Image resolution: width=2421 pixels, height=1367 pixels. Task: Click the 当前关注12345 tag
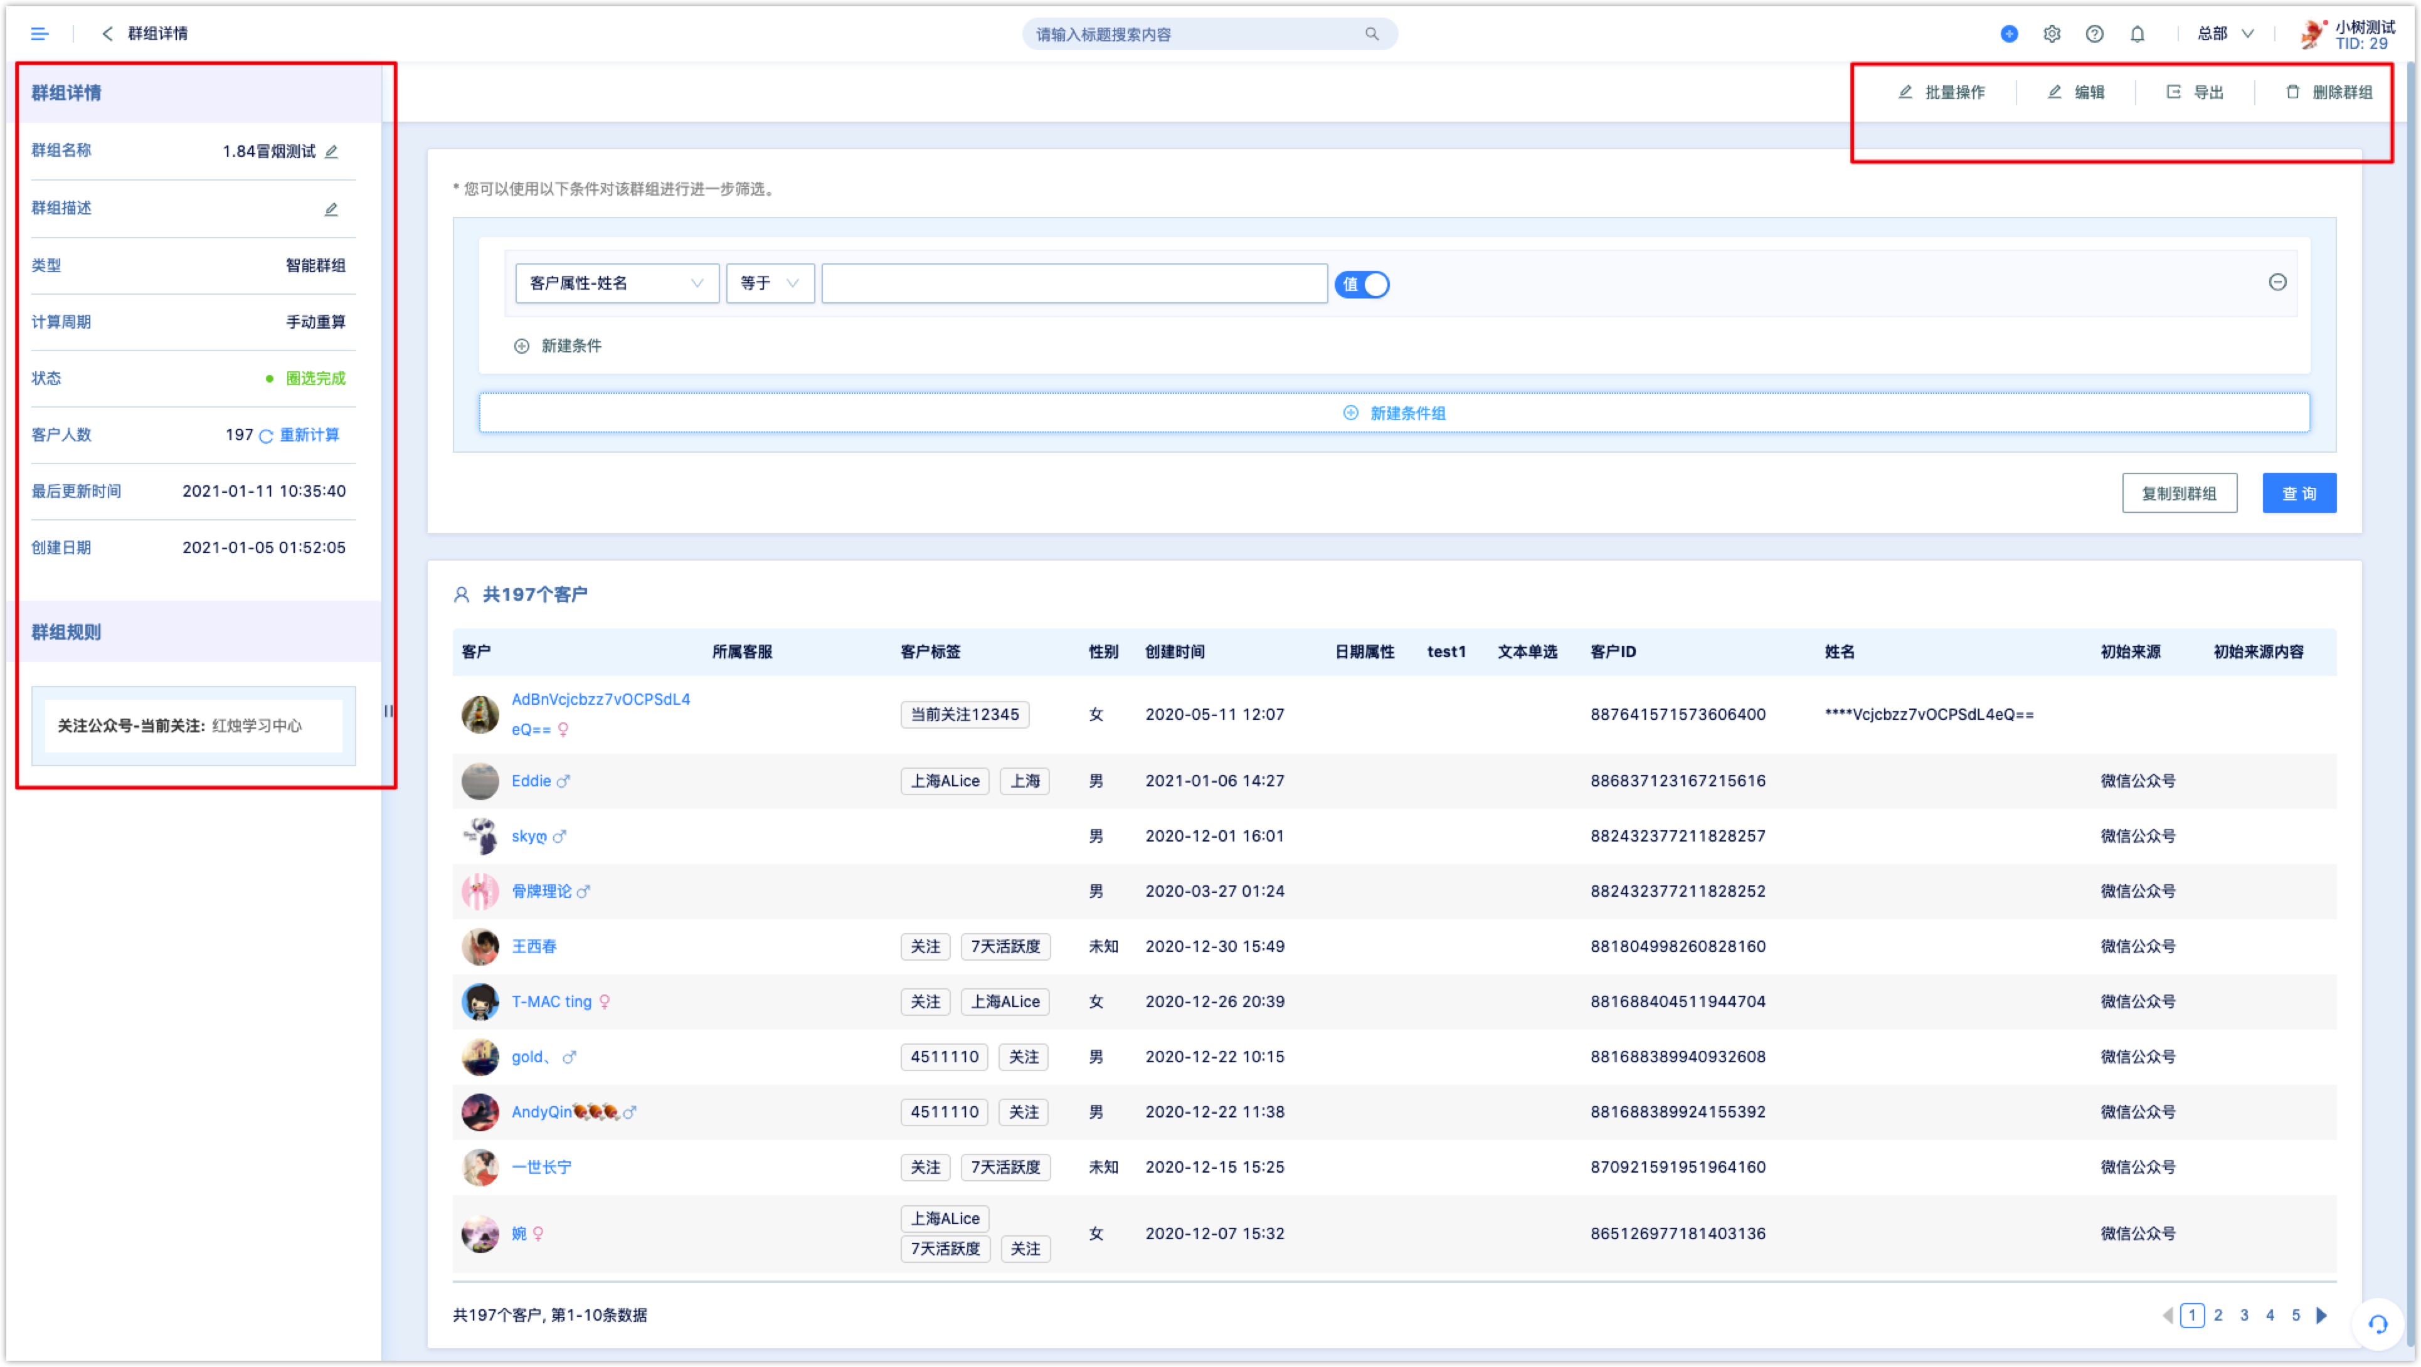pyautogui.click(x=964, y=714)
